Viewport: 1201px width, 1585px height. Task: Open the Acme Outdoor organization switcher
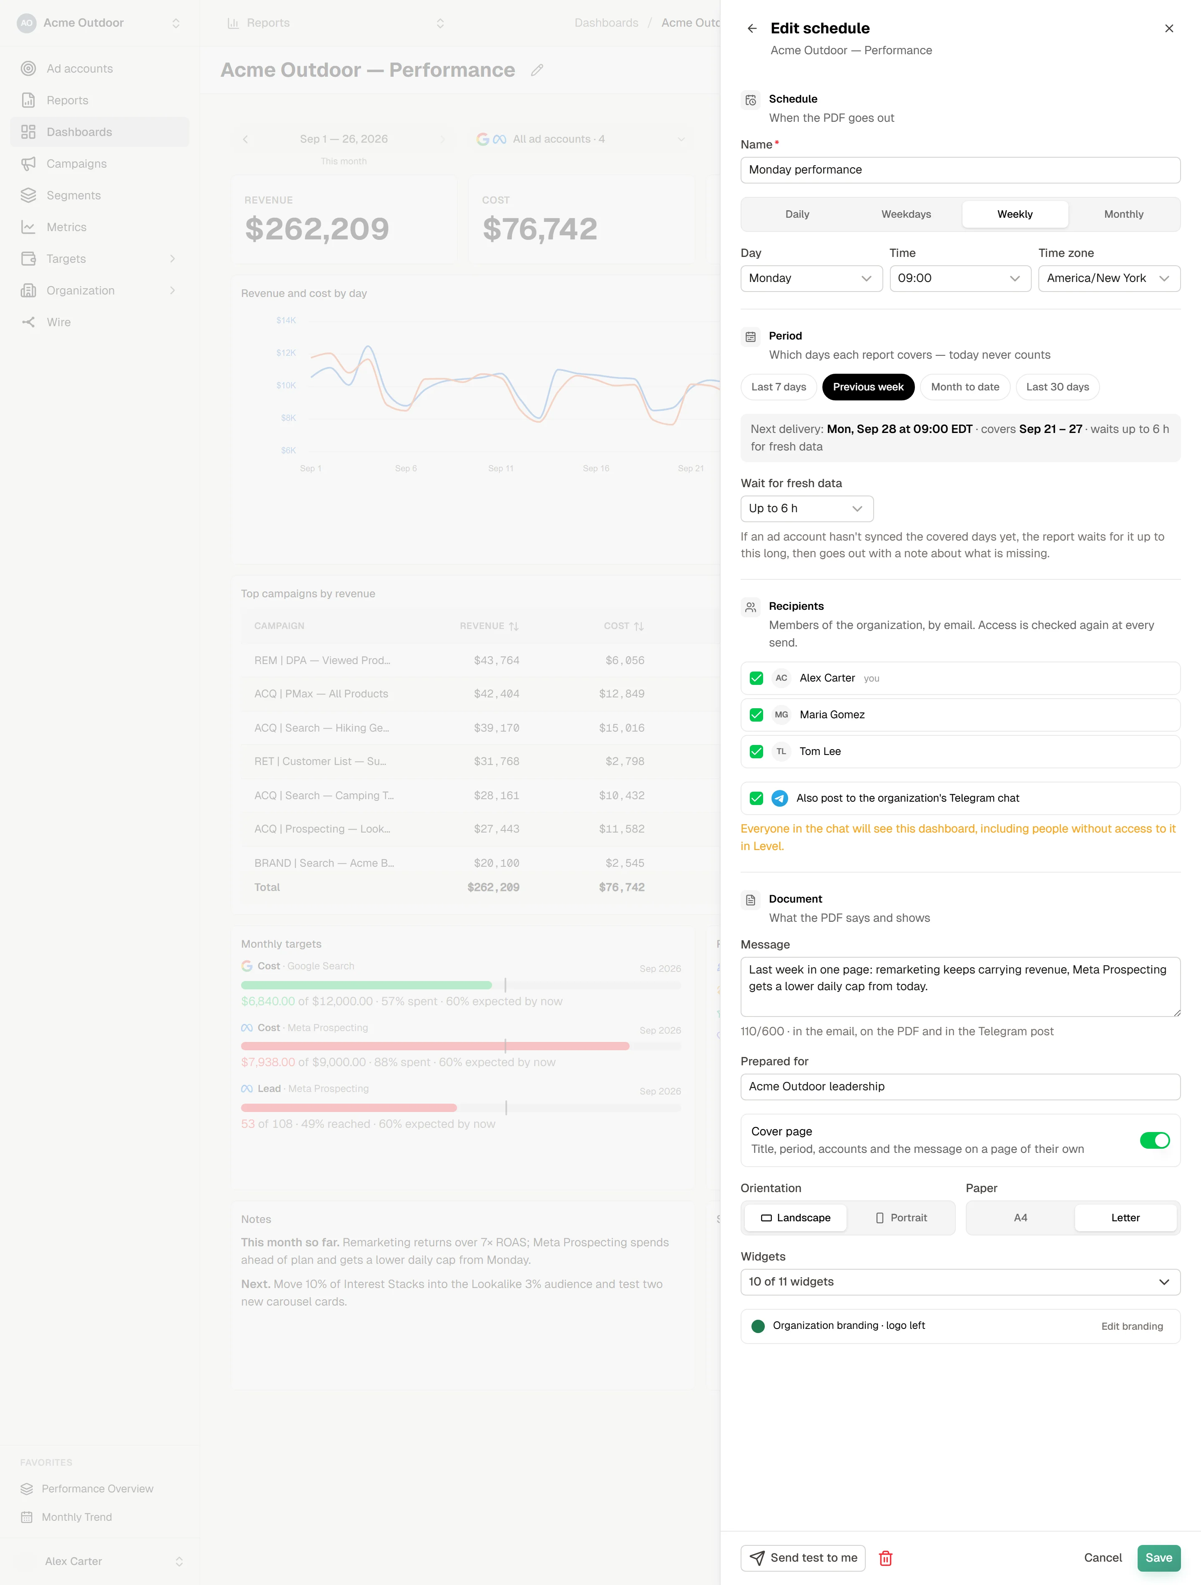click(x=100, y=23)
